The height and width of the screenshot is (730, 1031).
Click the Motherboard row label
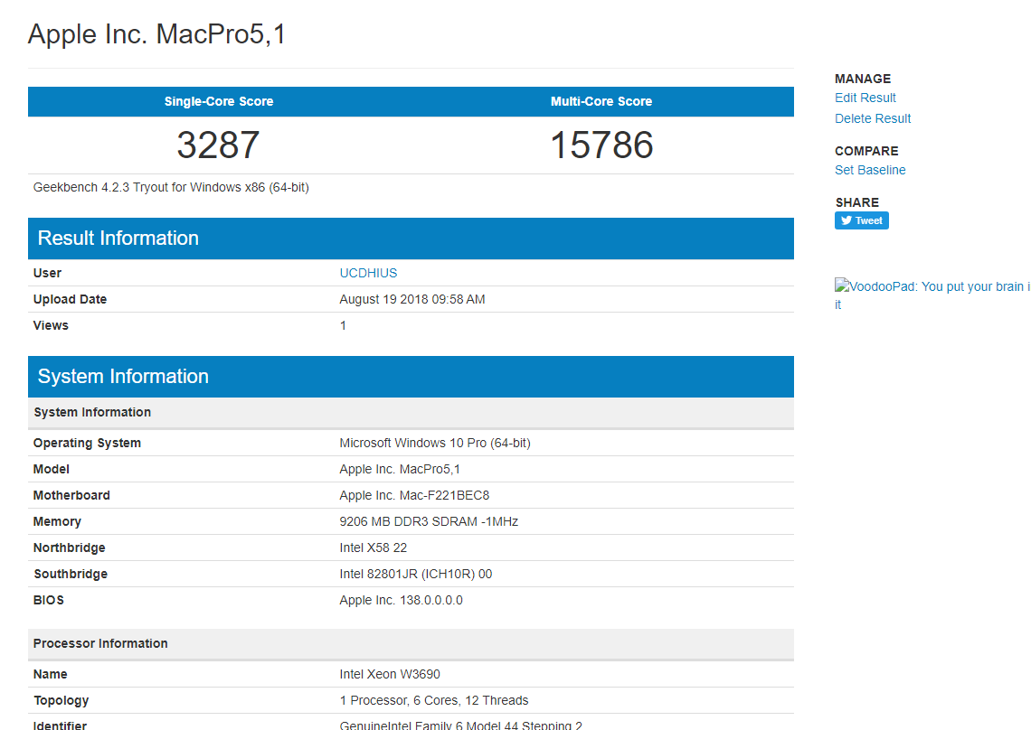tap(71, 496)
